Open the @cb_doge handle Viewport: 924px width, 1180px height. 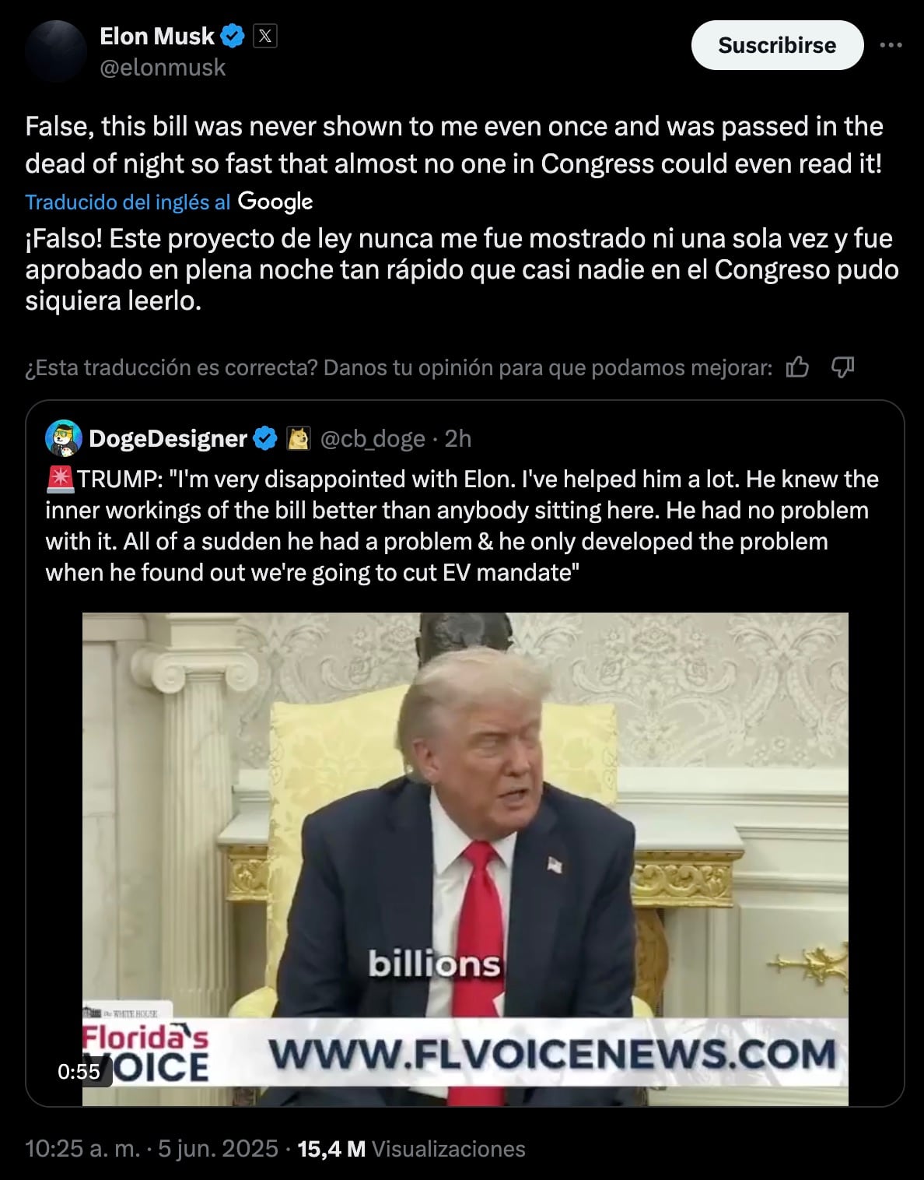[373, 439]
